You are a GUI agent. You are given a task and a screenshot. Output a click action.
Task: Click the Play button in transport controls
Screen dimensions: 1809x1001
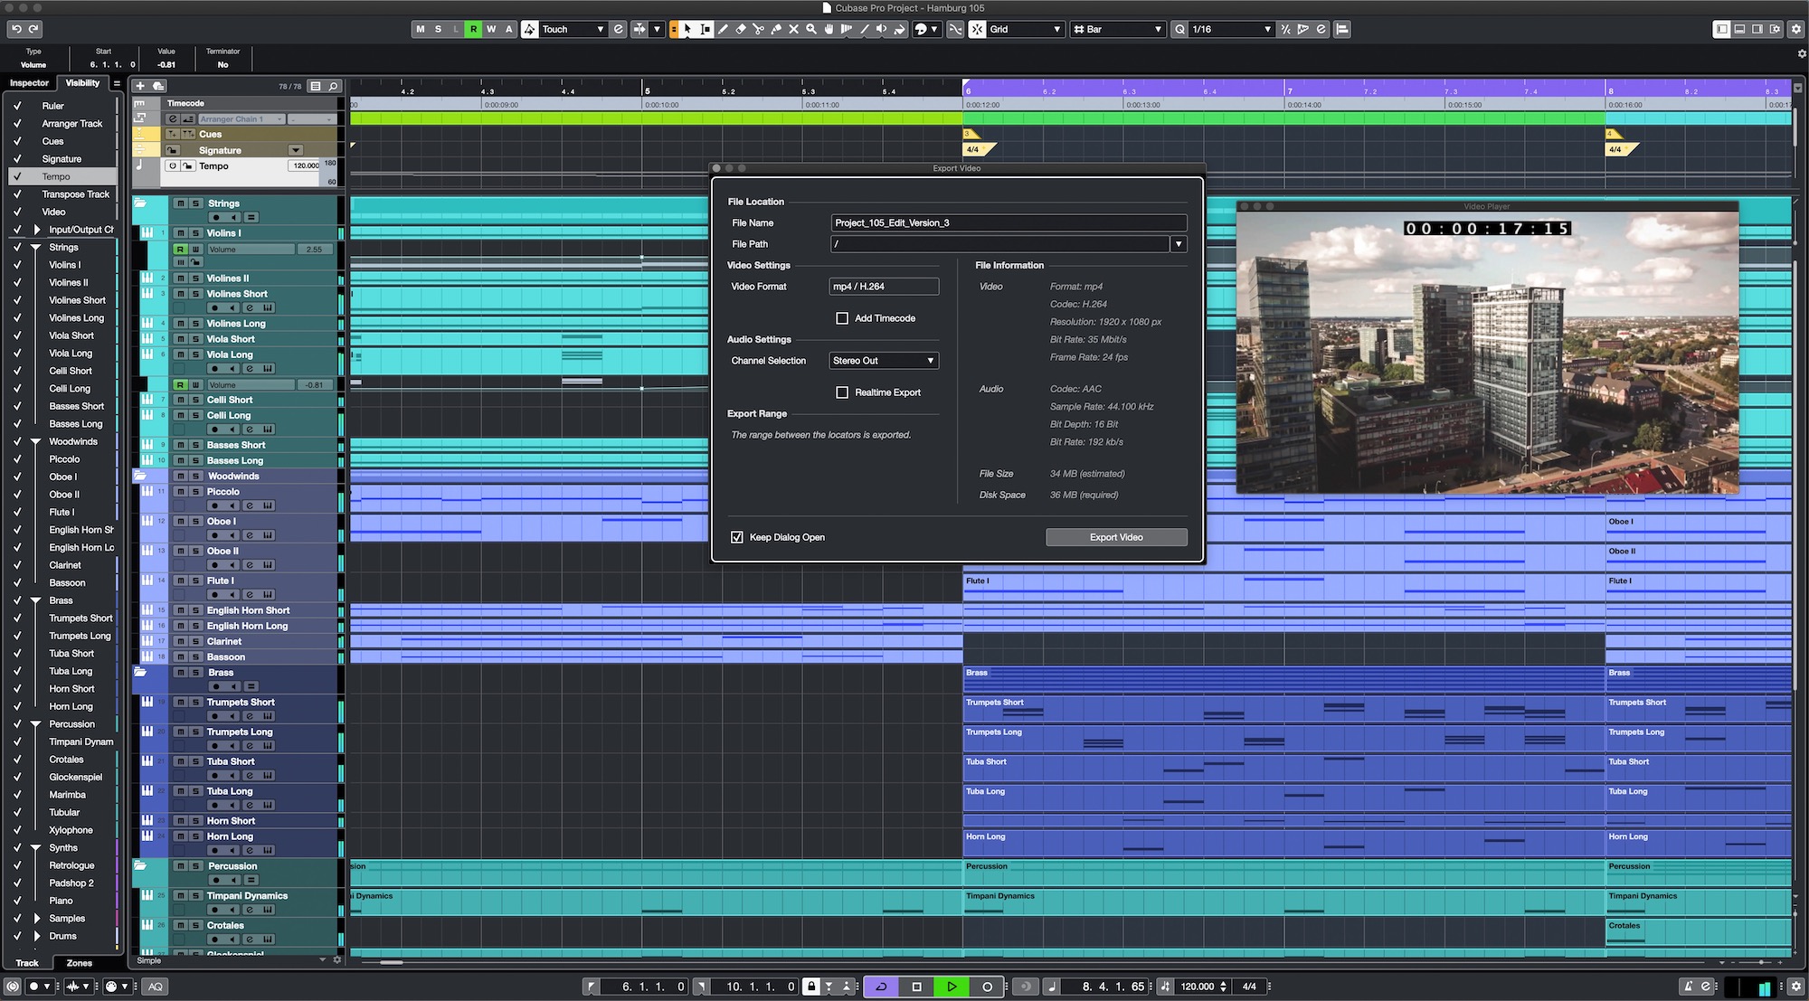pos(951,985)
